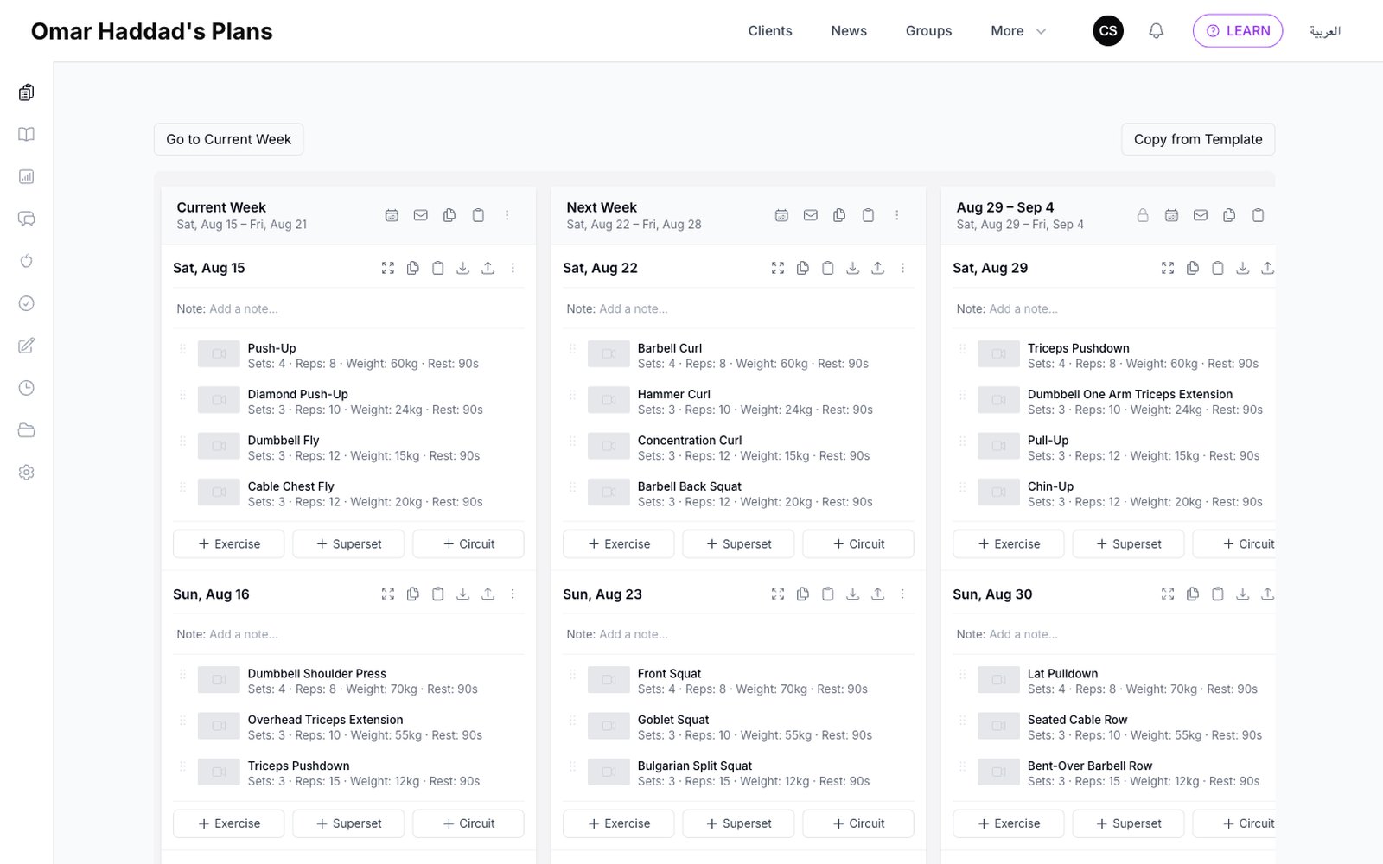Open the plans clipboard icon in sidebar
Image resolution: width=1383 pixels, height=864 pixels.
pyautogui.click(x=27, y=92)
